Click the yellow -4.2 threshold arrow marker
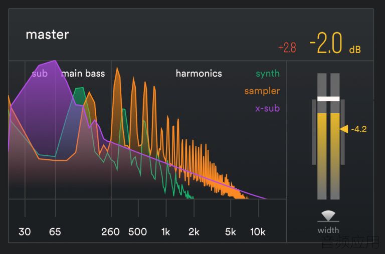Image resolution: width=385 pixels, height=254 pixels. tap(344, 129)
